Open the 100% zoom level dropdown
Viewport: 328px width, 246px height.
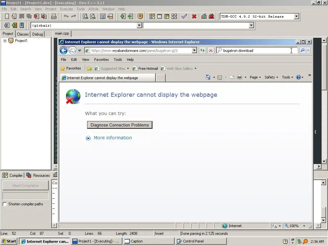(304, 226)
